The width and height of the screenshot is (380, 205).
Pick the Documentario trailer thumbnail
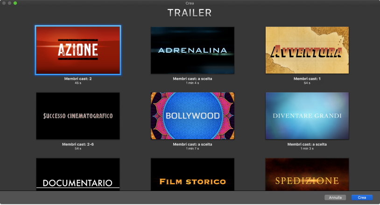coord(78,175)
